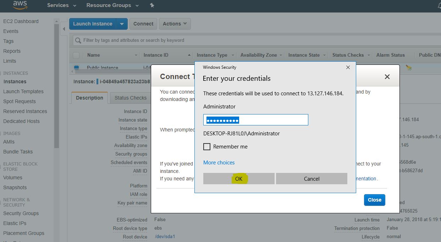This screenshot has width=441, height=242.
Task: Click the password input field
Action: click(255, 120)
